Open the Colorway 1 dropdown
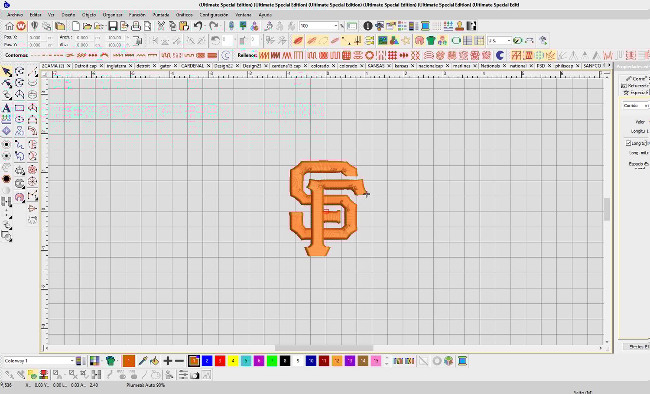 [x=72, y=361]
